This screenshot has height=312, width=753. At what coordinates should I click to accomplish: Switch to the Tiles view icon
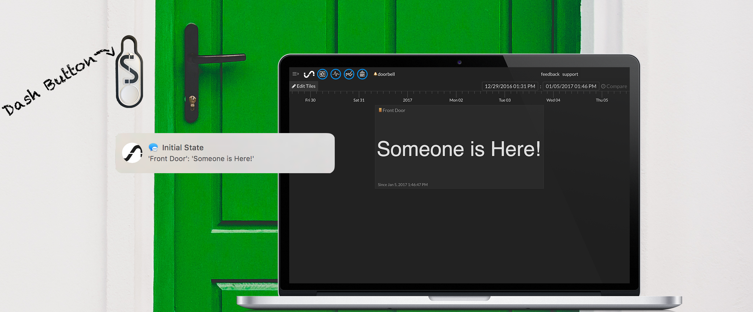(322, 74)
